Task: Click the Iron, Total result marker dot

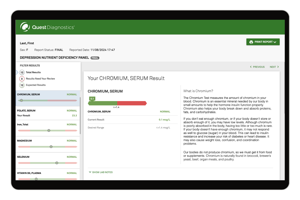Action: point(49,130)
